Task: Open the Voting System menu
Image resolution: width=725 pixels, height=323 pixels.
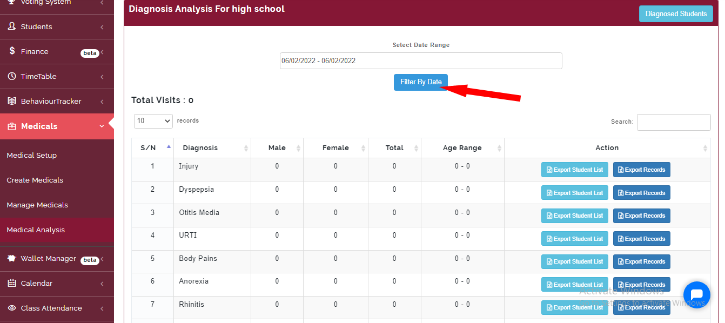Action: (57, 3)
